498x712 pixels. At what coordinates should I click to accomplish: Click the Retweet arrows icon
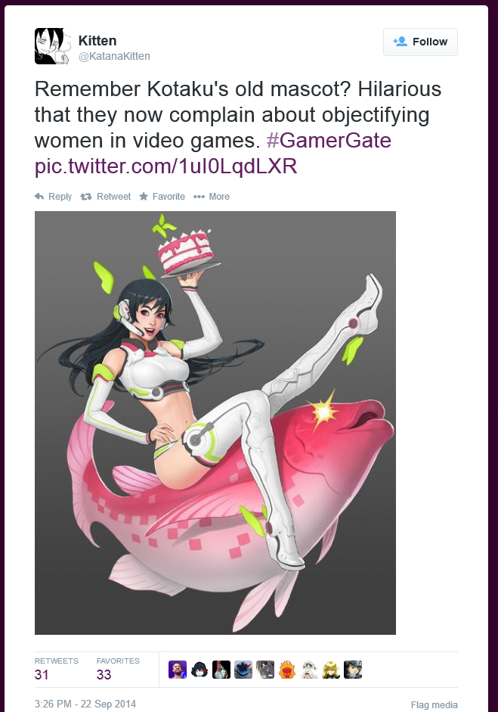click(x=85, y=197)
